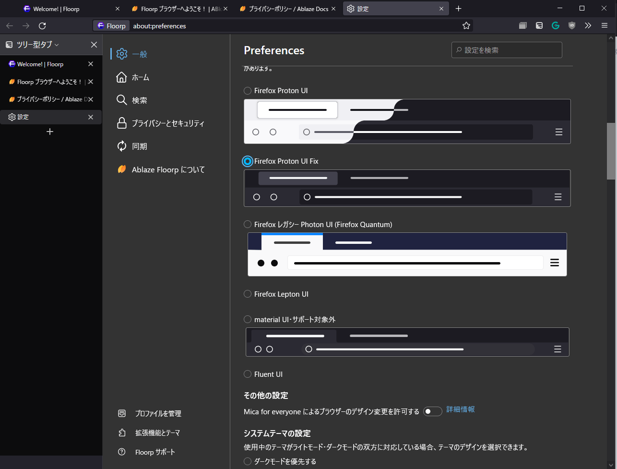Open the 詳細情報 link

tap(461, 409)
